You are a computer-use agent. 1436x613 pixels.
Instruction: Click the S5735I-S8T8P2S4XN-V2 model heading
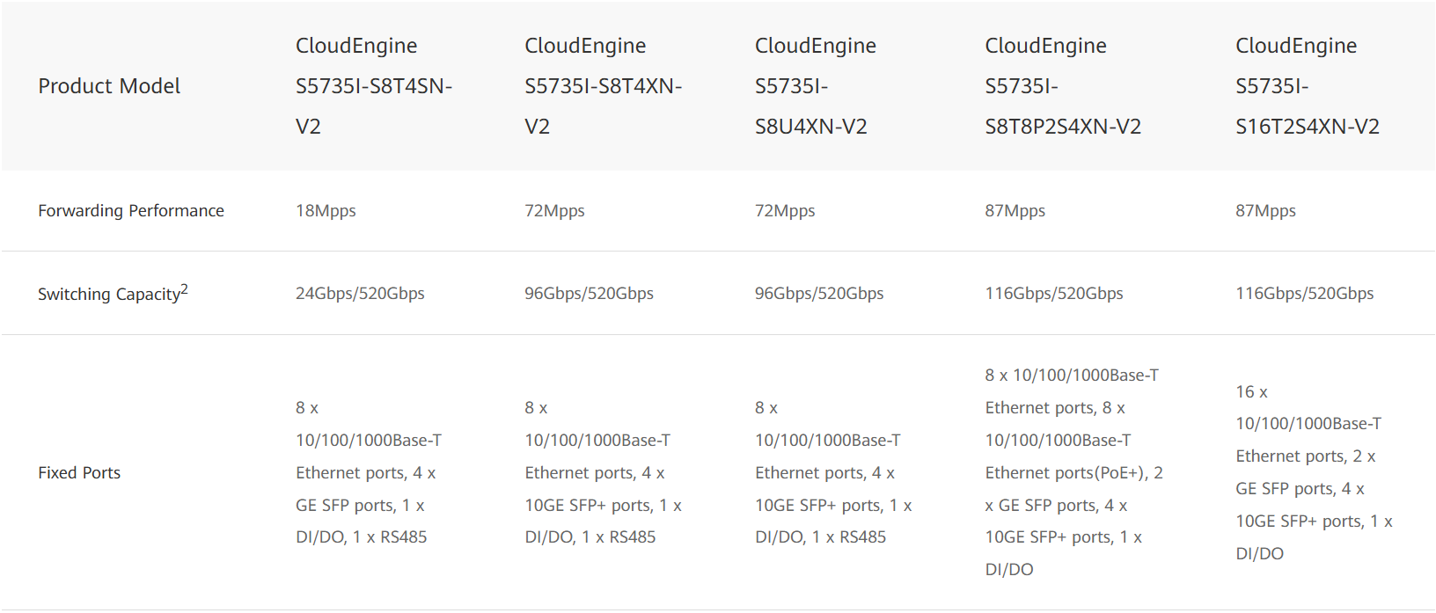tap(1062, 86)
